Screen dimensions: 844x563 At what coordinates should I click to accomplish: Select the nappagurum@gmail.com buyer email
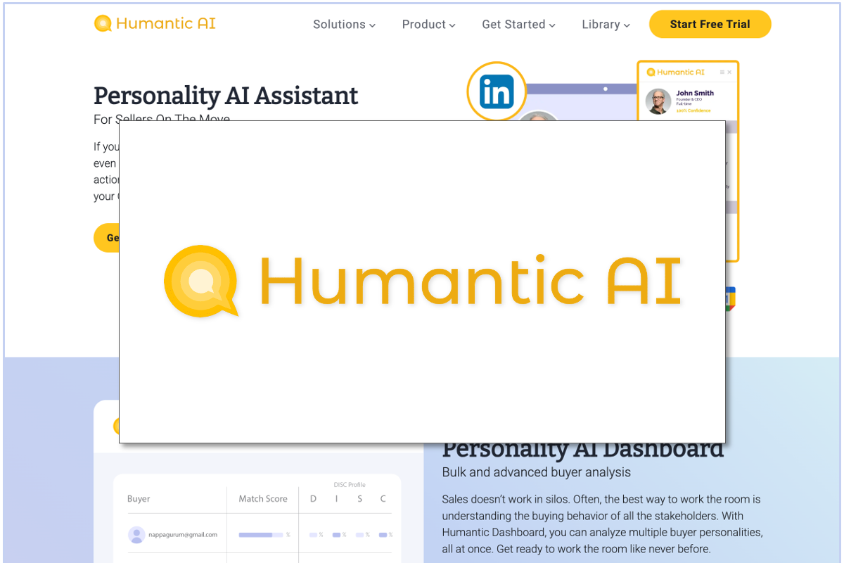coord(183,535)
